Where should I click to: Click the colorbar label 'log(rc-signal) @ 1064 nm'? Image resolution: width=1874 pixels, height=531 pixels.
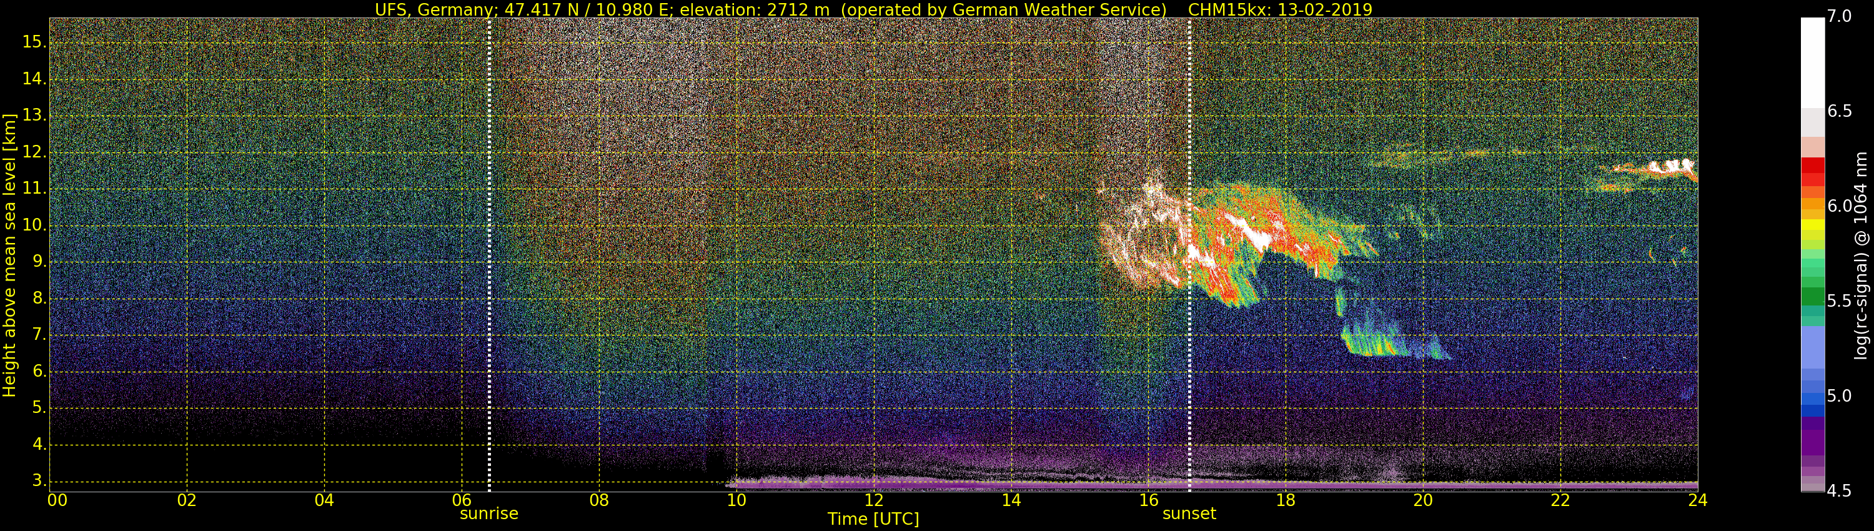(1862, 255)
